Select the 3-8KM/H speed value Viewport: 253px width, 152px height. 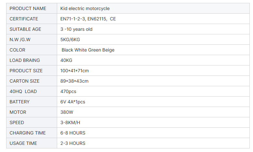click(70, 123)
